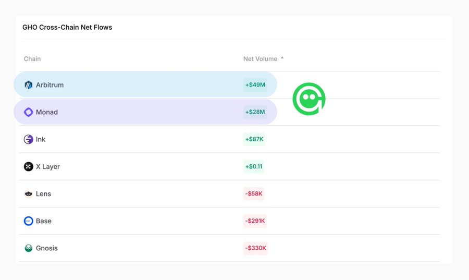The height and width of the screenshot is (280, 469).
Task: Select the Arbitrum chain name
Action: click(x=50, y=85)
